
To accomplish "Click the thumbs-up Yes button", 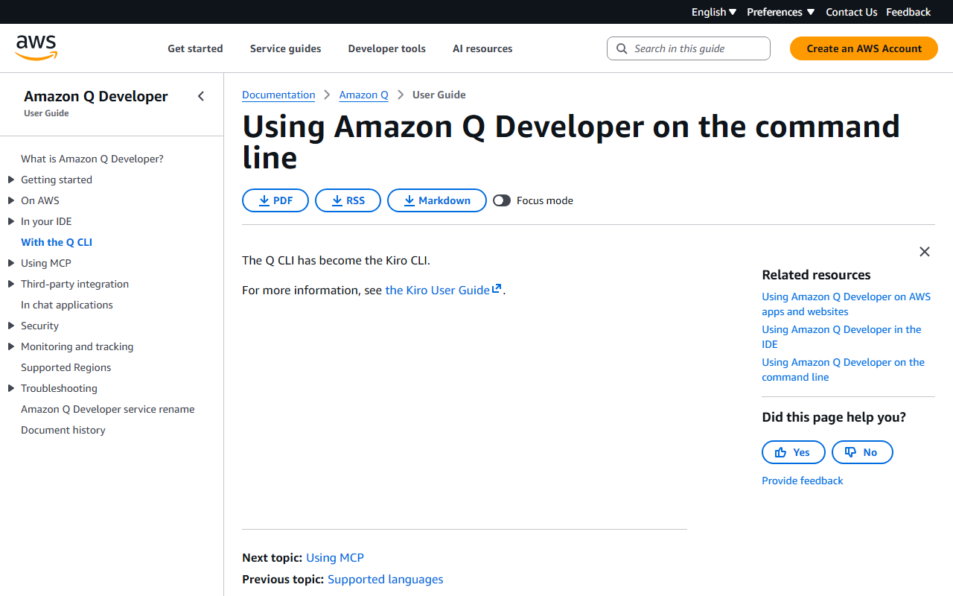I will point(794,452).
